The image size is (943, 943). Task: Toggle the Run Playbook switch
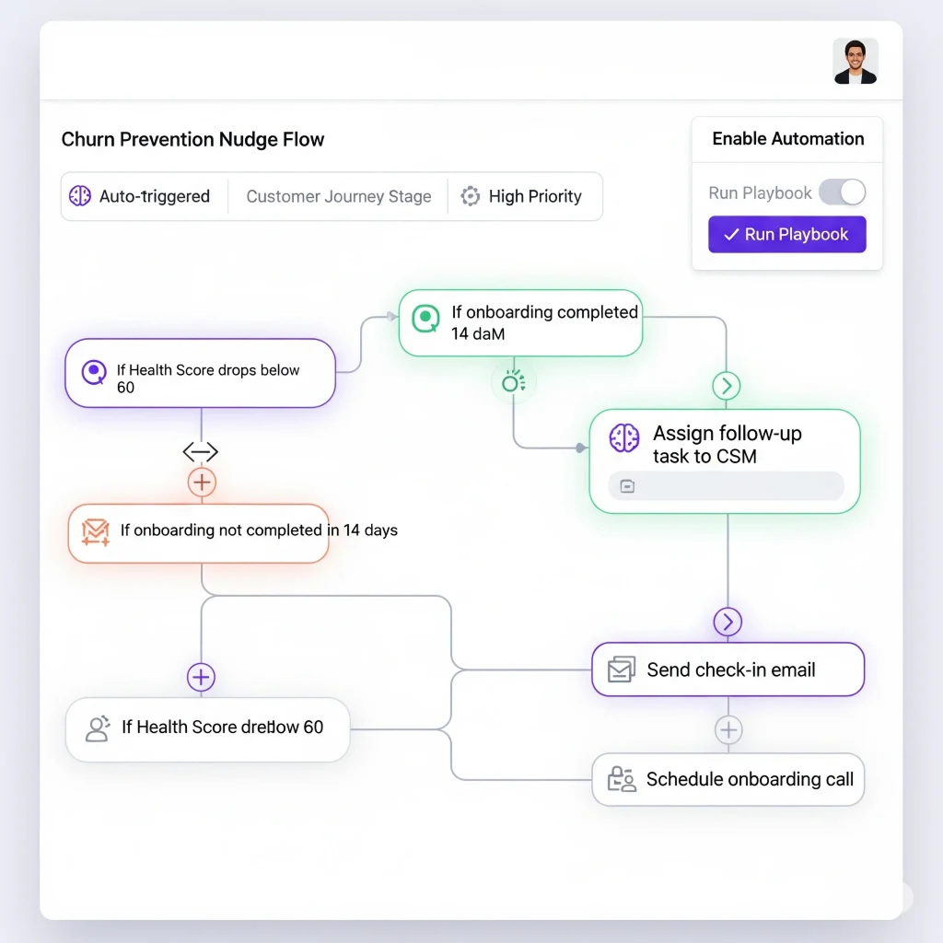click(842, 192)
